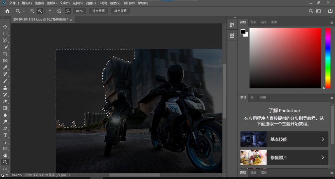This screenshot has width=335, height=179.
Task: Open the History panel icon
Action: (x=232, y=25)
